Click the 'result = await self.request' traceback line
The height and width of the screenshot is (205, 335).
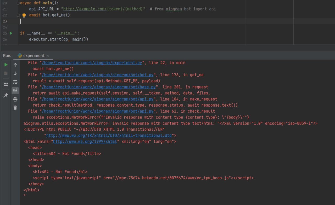(96, 81)
